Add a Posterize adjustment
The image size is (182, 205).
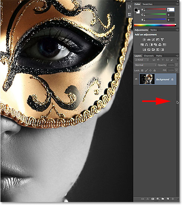149,50
